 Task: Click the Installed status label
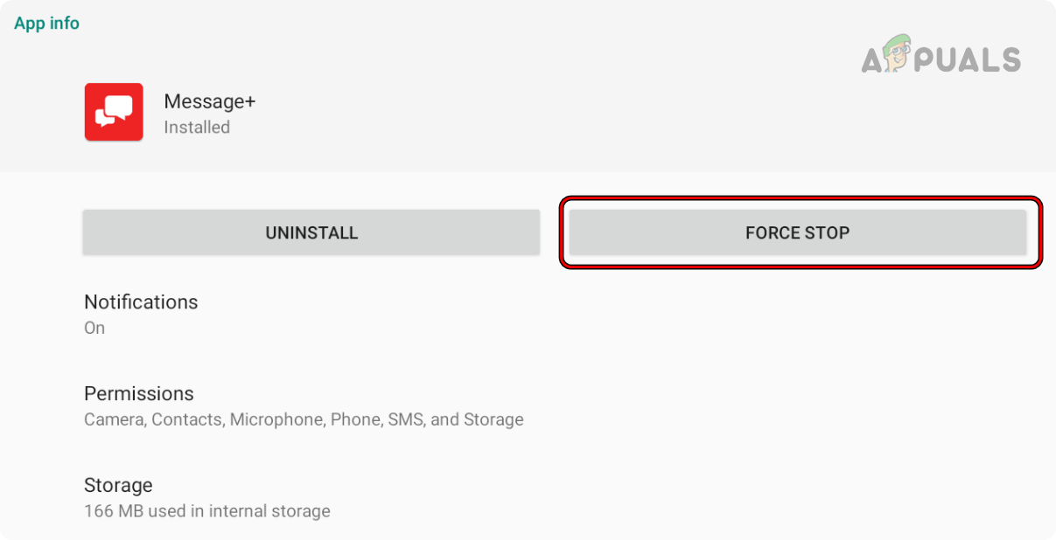(x=197, y=128)
